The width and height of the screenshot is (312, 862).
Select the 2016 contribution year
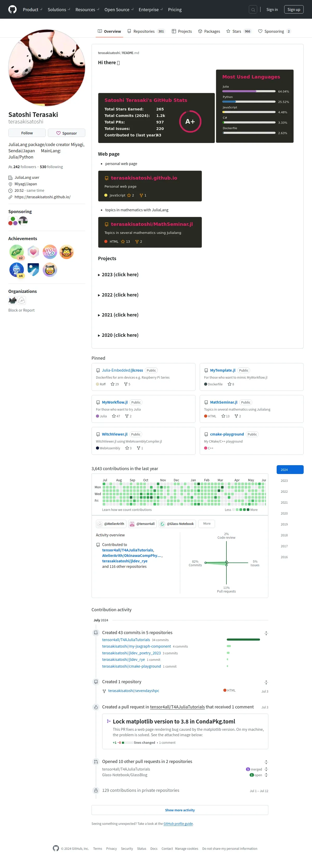(x=290, y=557)
